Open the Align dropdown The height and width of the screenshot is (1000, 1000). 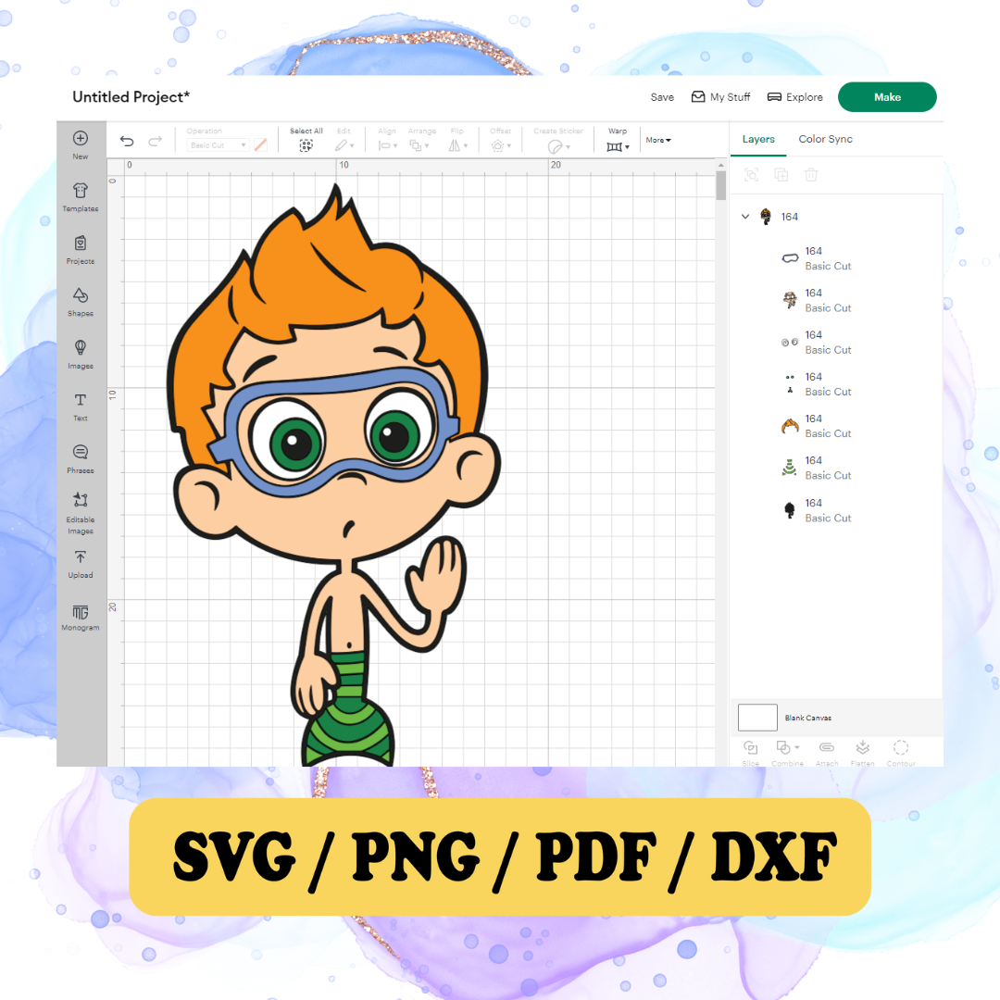pos(388,146)
